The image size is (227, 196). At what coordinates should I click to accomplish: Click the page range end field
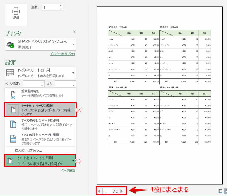(x=63, y=83)
